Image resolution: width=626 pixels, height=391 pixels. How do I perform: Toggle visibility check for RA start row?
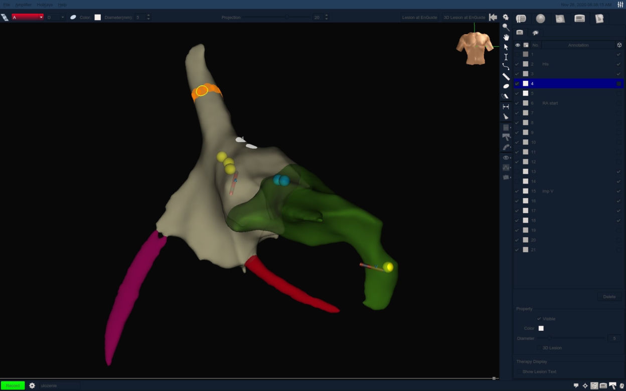[517, 103]
